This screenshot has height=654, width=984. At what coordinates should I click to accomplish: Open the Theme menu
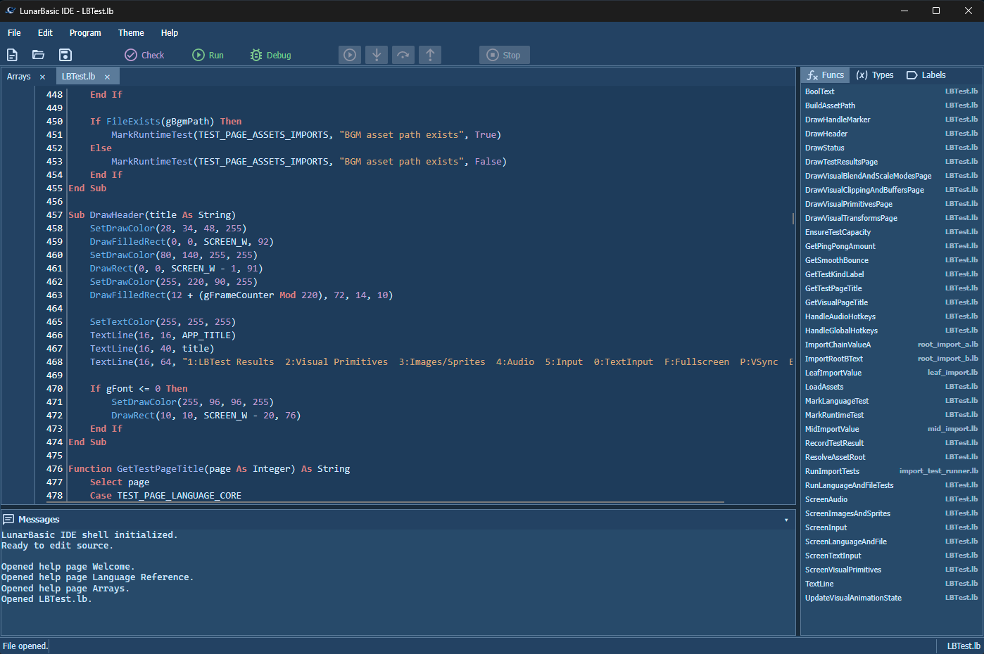(131, 32)
